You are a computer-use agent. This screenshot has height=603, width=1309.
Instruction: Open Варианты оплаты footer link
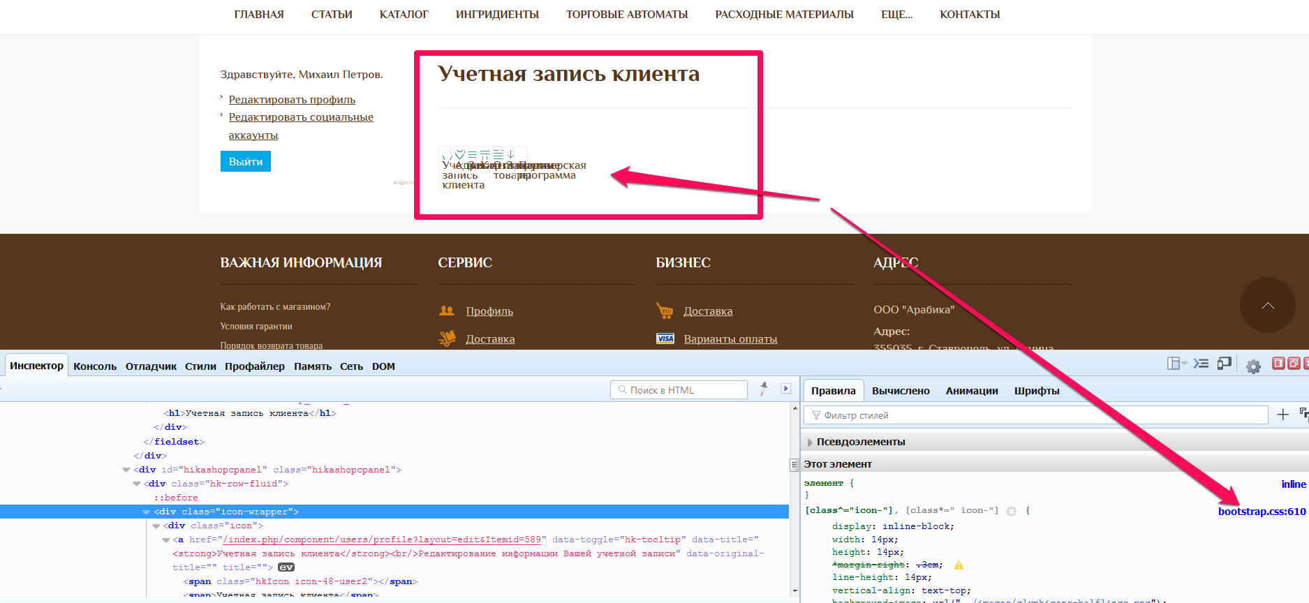(730, 339)
